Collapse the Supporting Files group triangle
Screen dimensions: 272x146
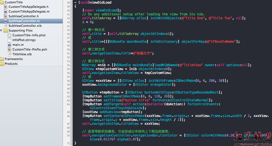pos(2,30)
